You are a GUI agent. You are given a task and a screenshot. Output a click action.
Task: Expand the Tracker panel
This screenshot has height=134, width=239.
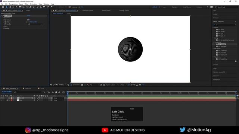[215, 65]
